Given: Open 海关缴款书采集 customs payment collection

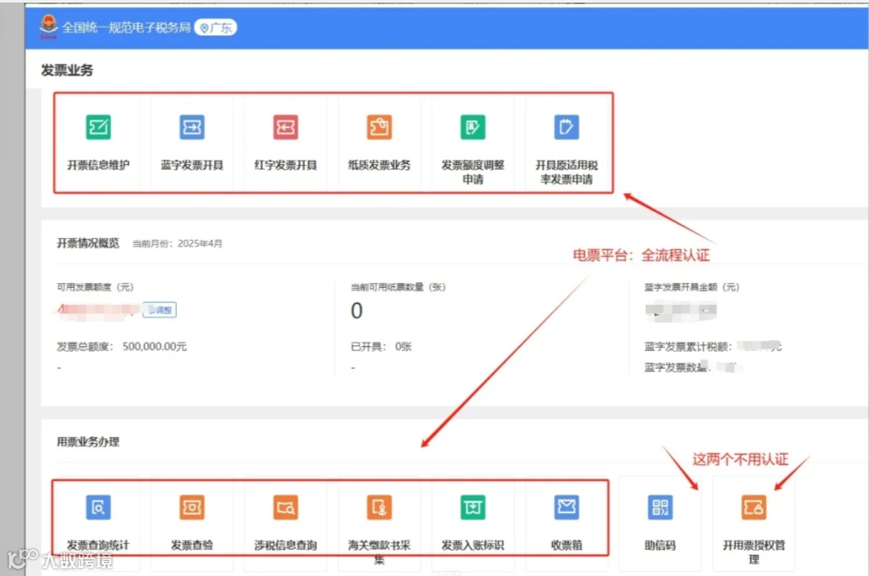Looking at the screenshot, I should 379,523.
